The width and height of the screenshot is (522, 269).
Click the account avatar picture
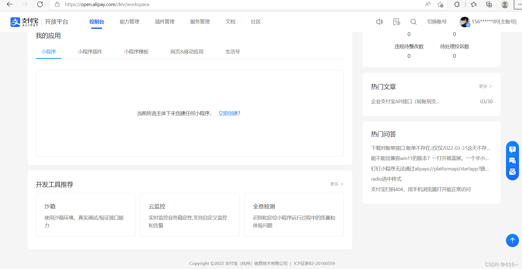pos(465,22)
